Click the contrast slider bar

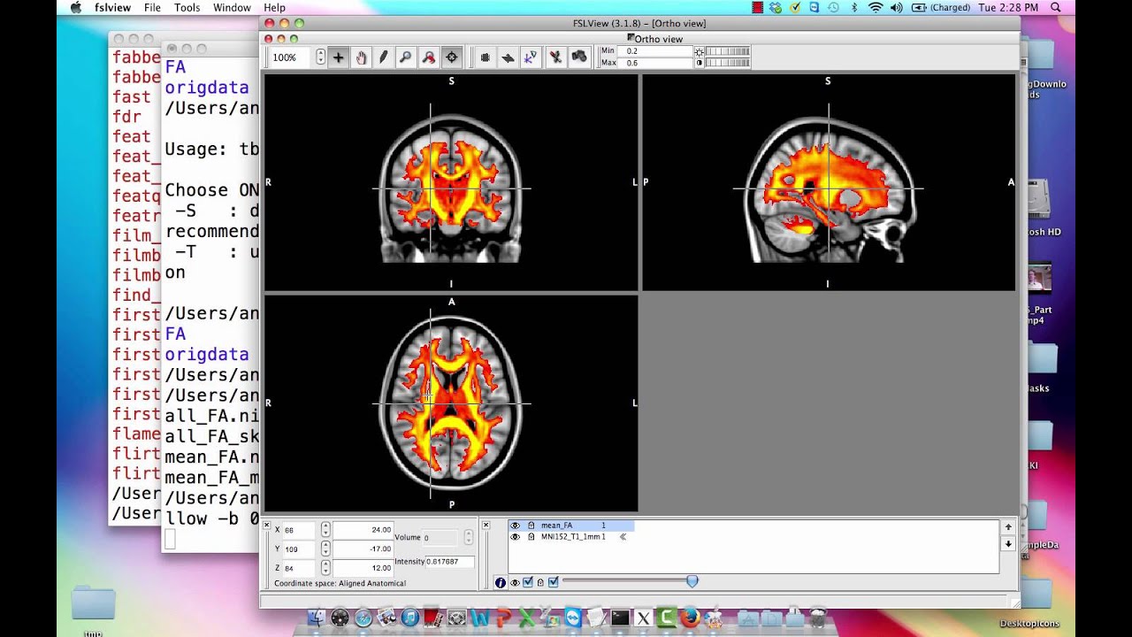point(727,63)
